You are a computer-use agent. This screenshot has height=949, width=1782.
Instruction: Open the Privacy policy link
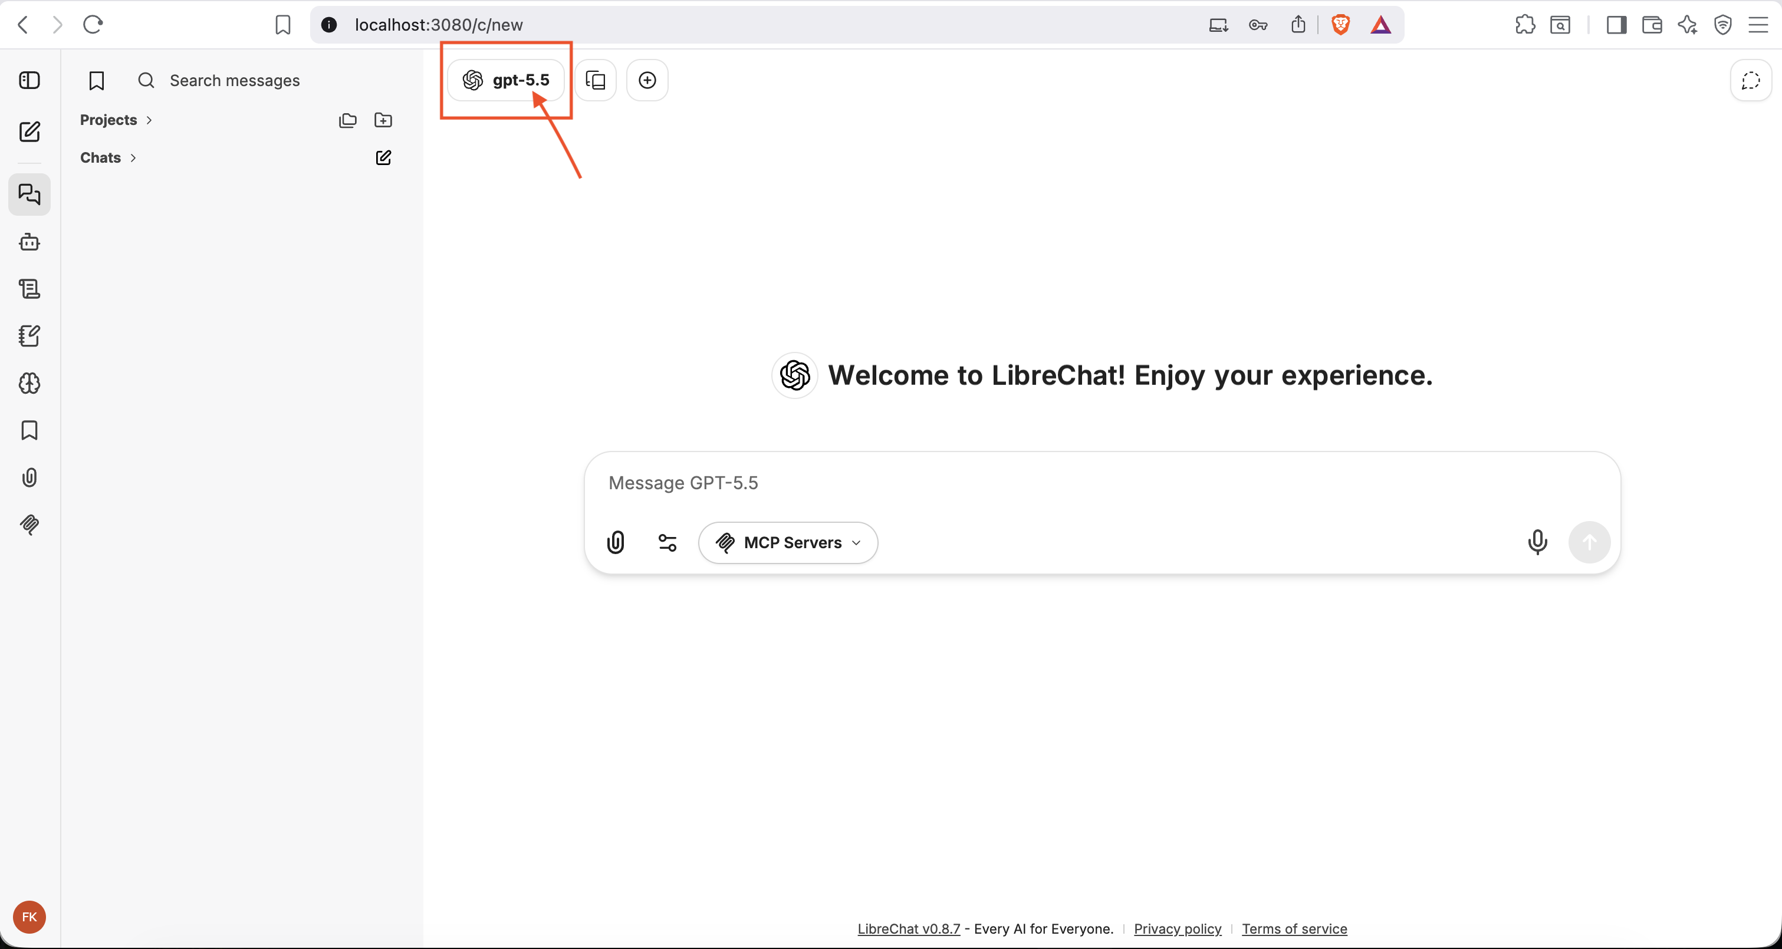(x=1178, y=928)
